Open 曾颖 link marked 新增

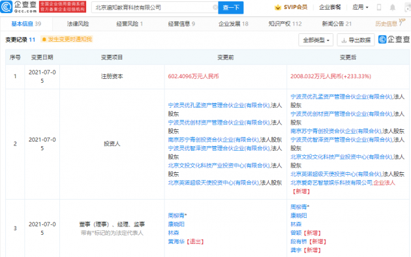(296, 233)
